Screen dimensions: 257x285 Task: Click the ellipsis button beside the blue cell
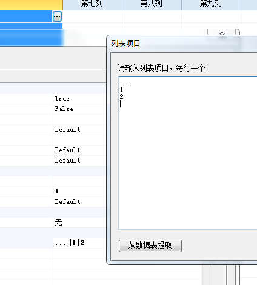57,16
